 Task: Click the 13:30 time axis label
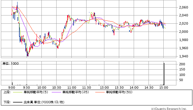coord(119,88)
